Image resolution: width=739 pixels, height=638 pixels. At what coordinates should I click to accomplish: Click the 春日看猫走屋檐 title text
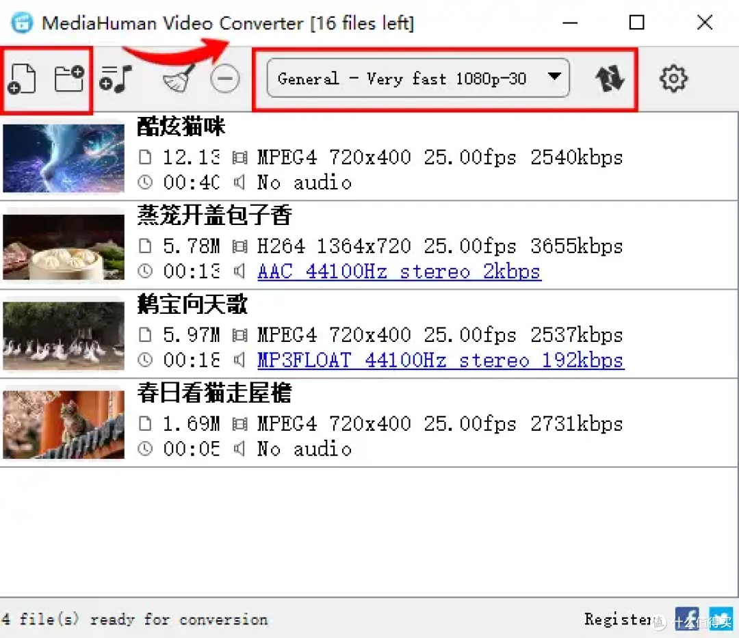[214, 393]
